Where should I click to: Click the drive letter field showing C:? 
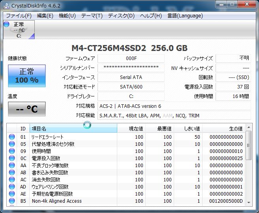pos(131,96)
